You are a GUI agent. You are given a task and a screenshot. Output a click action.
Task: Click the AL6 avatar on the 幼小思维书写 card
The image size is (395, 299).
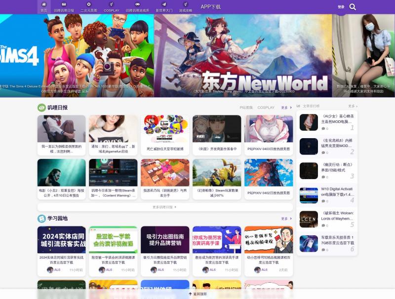pos(257,270)
